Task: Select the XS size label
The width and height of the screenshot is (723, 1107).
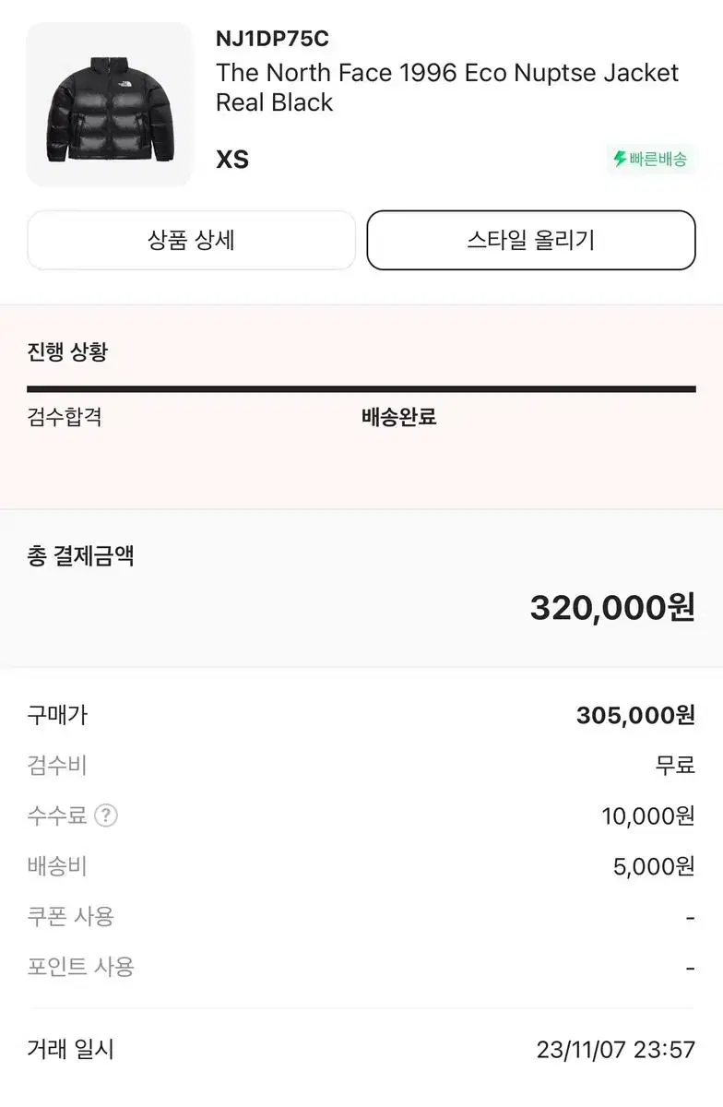Action: (x=232, y=160)
